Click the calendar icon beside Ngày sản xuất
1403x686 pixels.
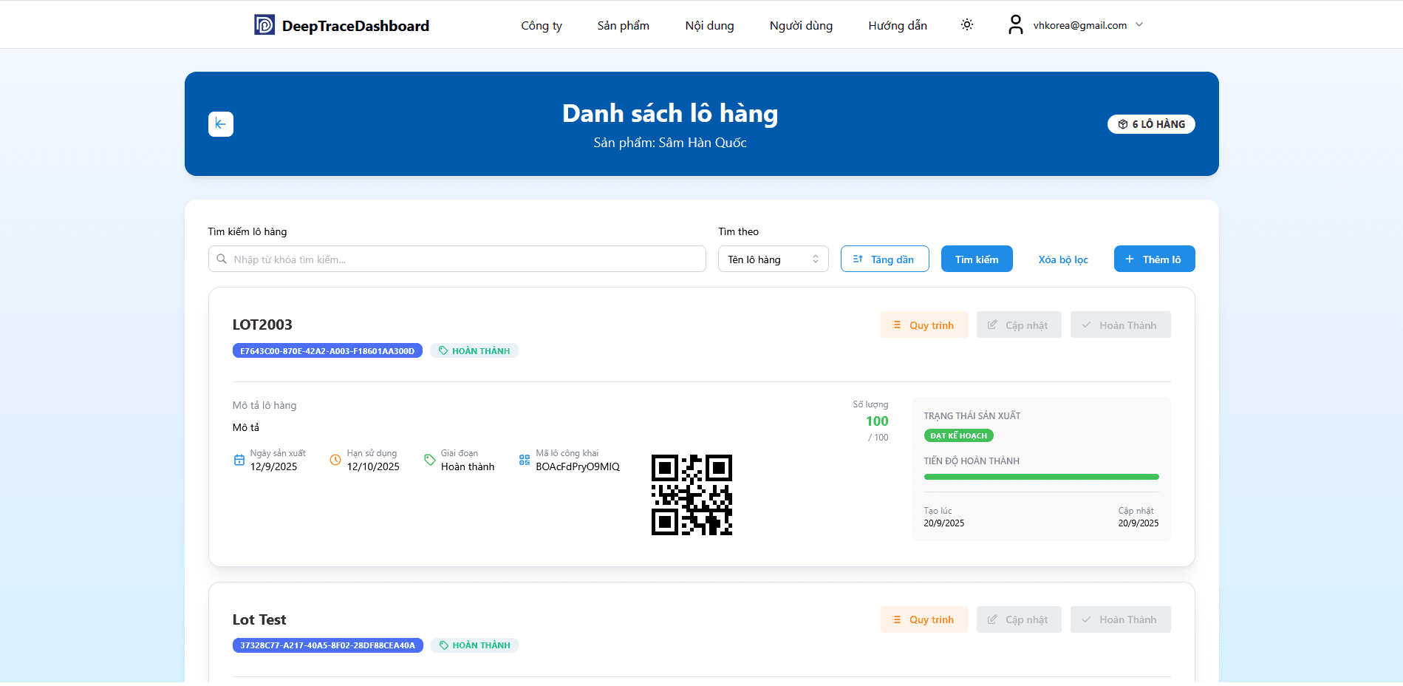[239, 459]
